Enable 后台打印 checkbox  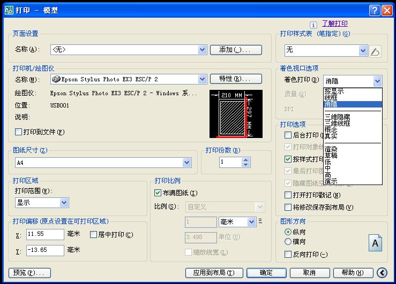tap(288, 135)
